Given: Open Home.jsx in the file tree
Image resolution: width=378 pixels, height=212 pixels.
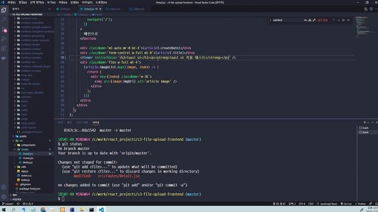Looking at the screenshot, I should [28, 158].
